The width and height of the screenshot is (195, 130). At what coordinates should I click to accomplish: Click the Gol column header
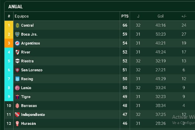pos(160,16)
